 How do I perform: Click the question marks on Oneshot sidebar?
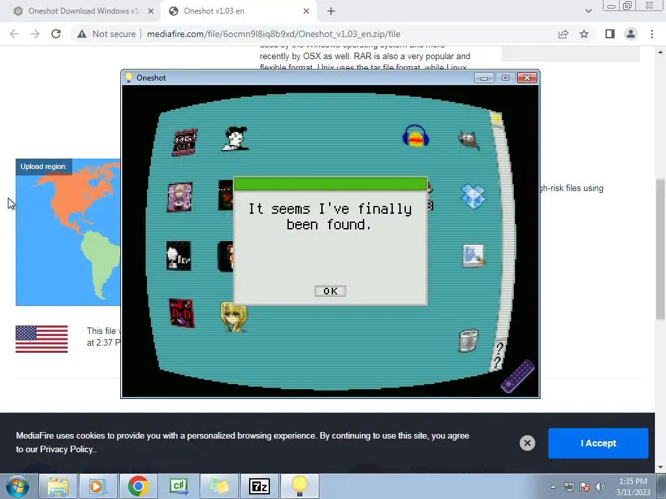pyautogui.click(x=498, y=355)
